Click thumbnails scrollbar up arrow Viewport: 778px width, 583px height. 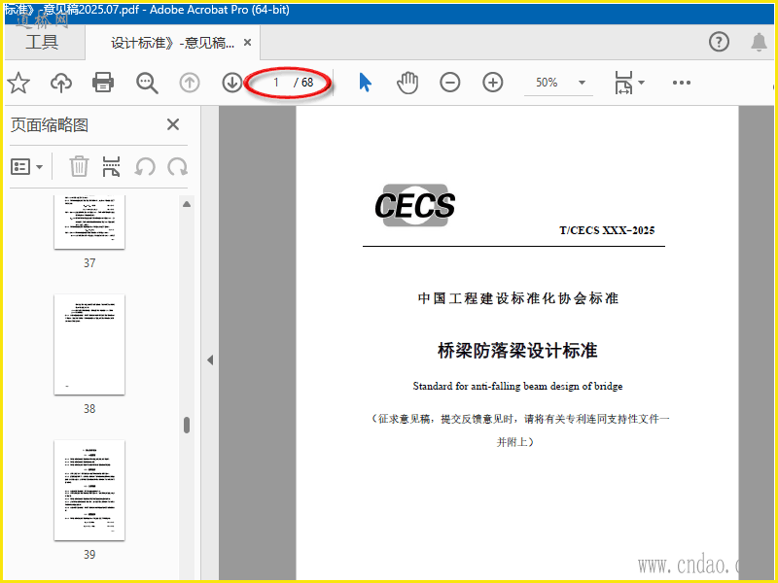tap(187, 204)
